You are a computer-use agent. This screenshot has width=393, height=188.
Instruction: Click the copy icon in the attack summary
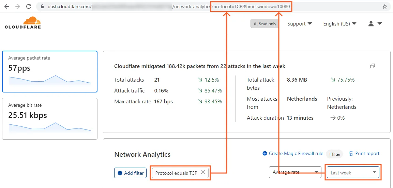point(373,66)
